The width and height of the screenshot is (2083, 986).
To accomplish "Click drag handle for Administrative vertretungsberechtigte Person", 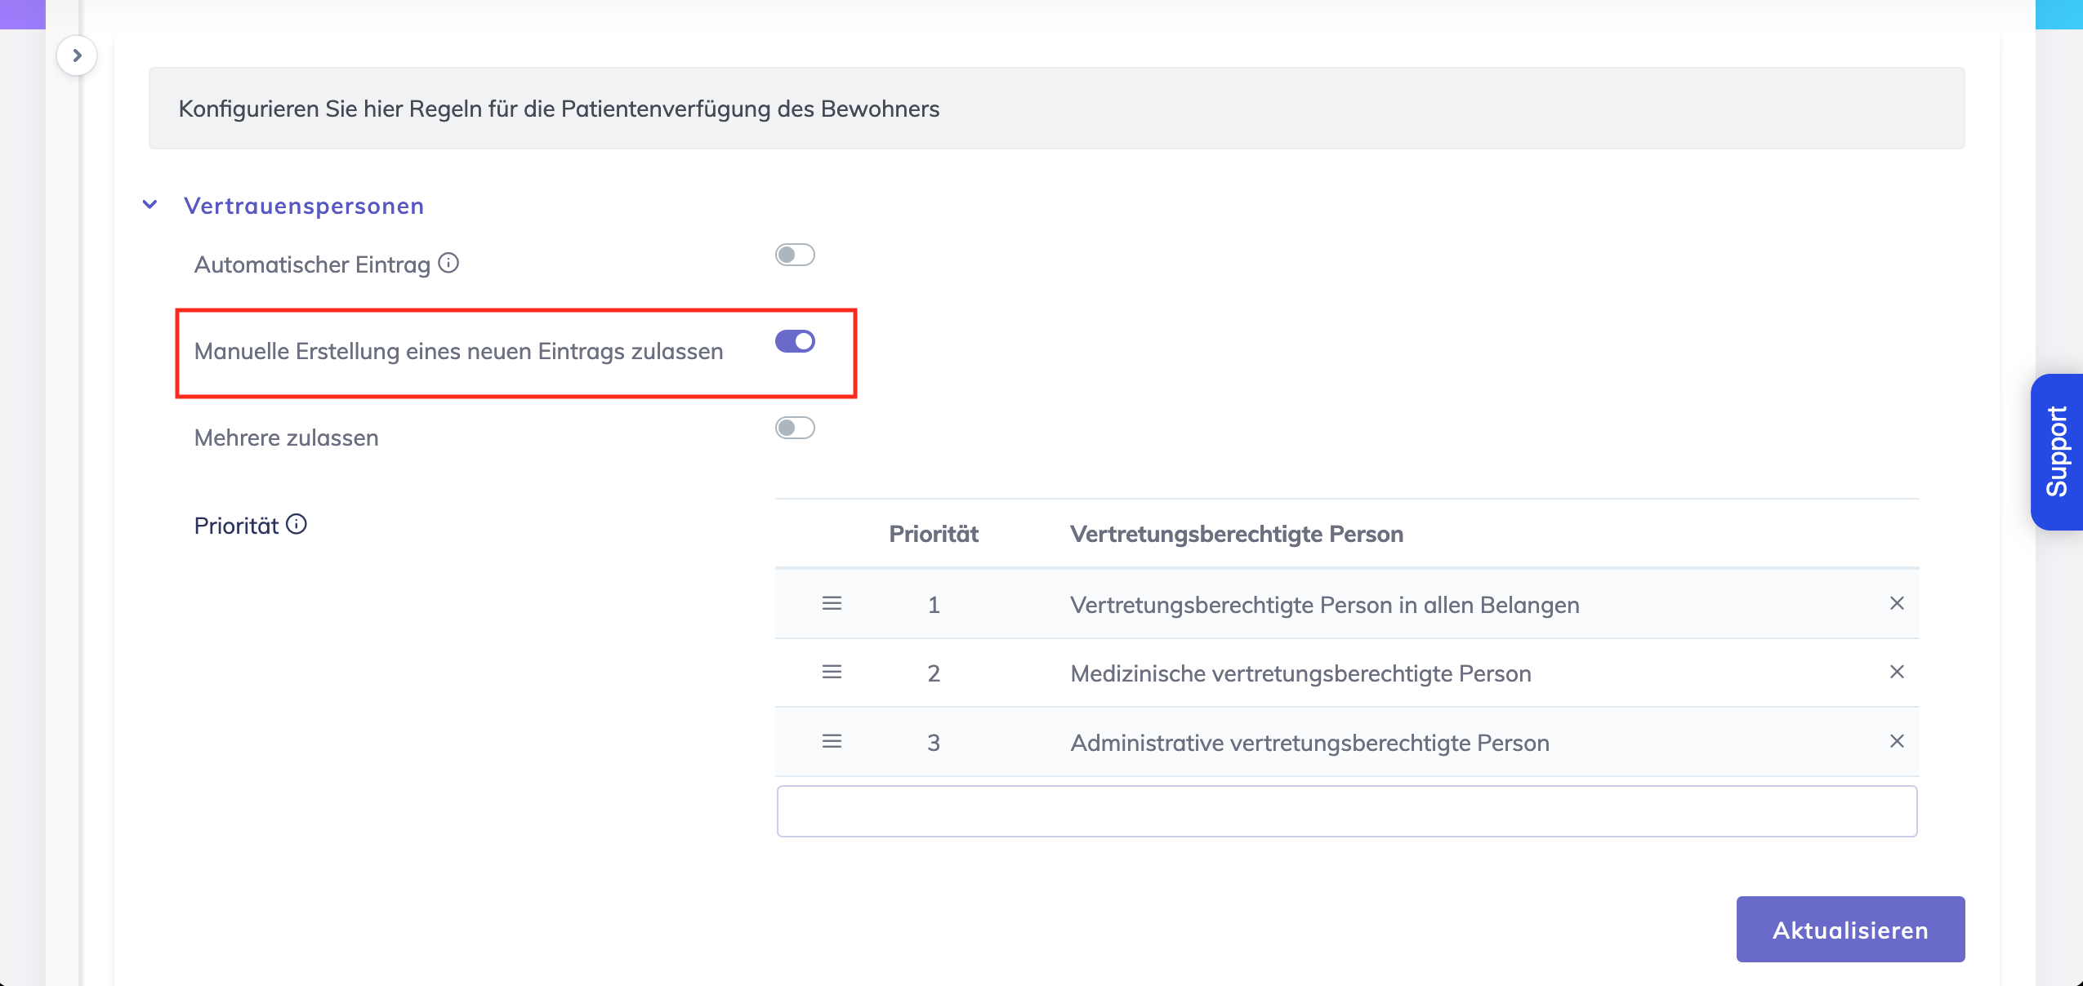I will tap(832, 742).
